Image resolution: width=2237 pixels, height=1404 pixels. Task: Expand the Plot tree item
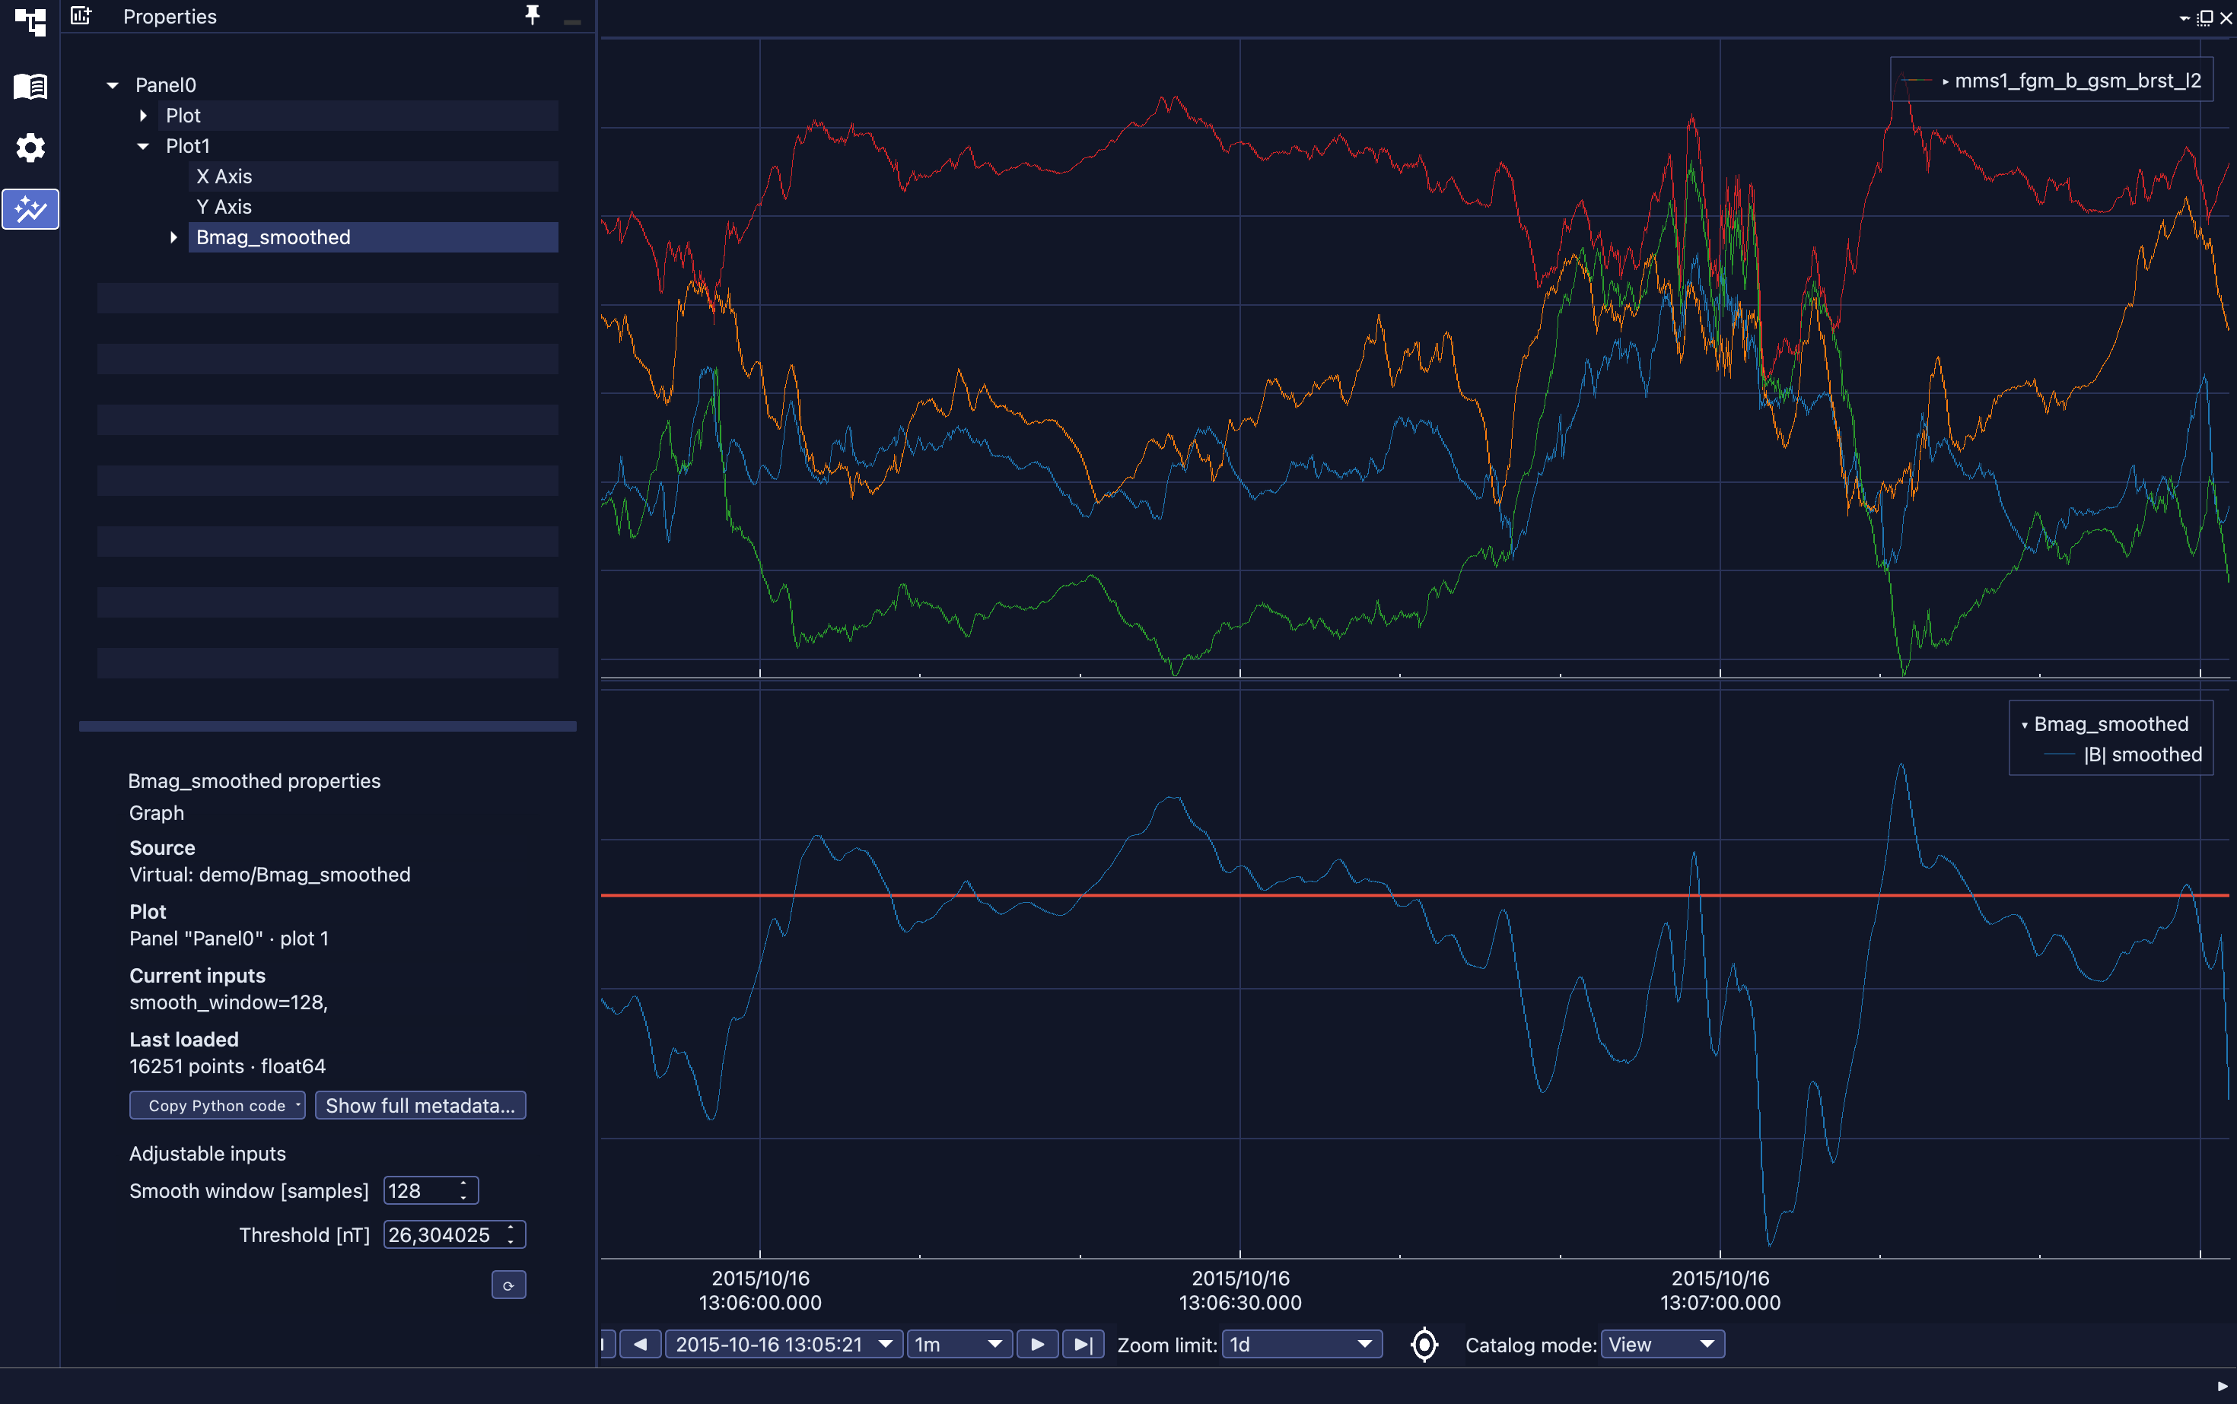coord(143,116)
